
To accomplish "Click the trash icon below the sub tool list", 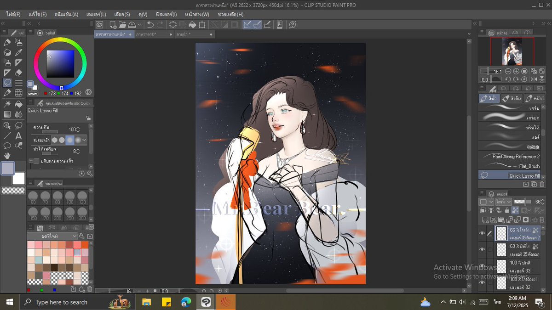I will coord(542,184).
